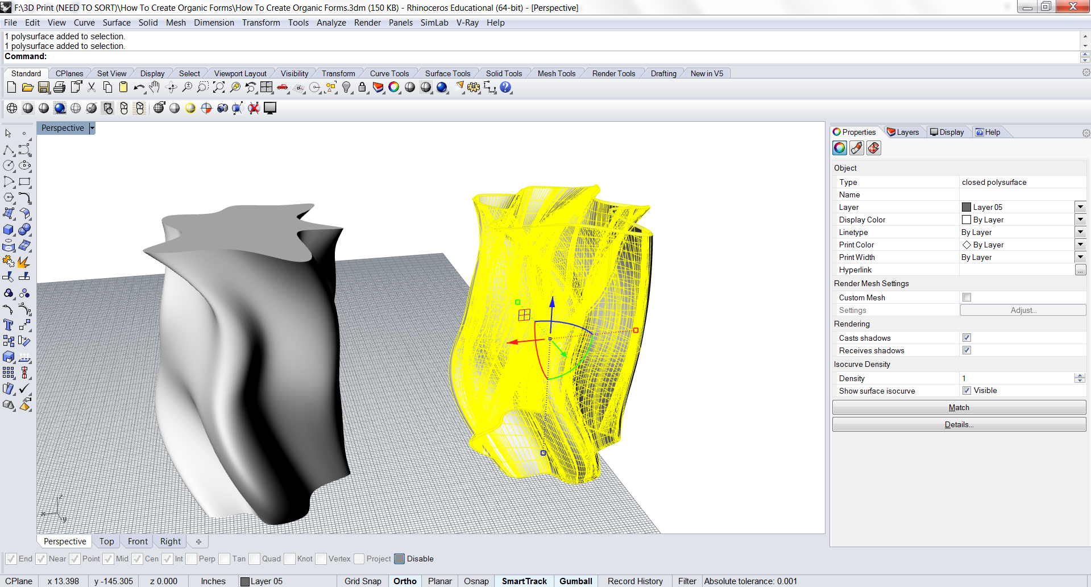Click the blue question mark Help icon
1091x587 pixels.
pyautogui.click(x=506, y=88)
